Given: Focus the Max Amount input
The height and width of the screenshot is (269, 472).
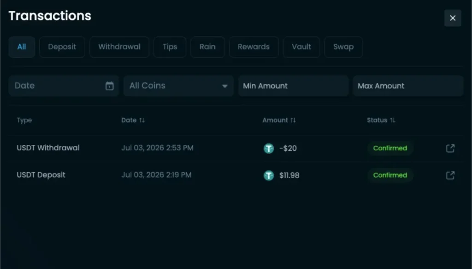Looking at the screenshot, I should tap(408, 86).
